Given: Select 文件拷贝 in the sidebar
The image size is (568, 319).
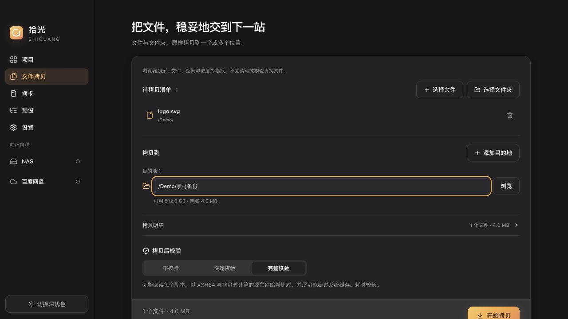Looking at the screenshot, I should click(x=47, y=77).
